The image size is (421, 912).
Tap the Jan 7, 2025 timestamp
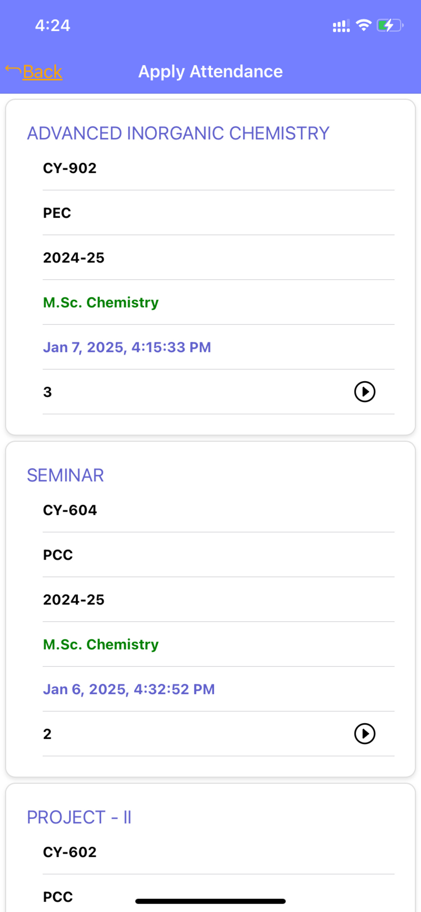pyautogui.click(x=127, y=347)
